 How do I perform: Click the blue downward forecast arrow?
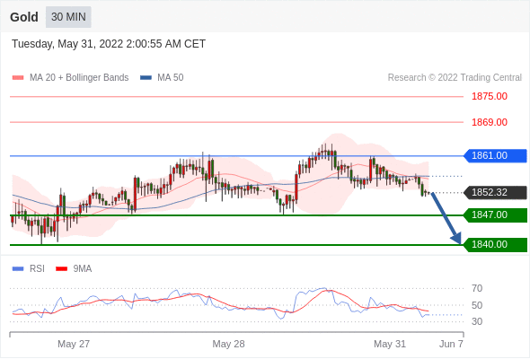(446, 218)
